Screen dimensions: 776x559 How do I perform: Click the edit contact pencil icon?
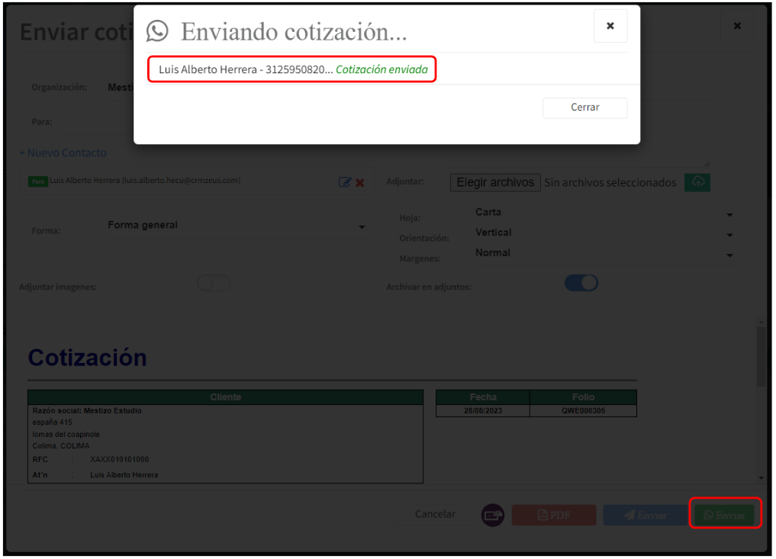pos(344,182)
